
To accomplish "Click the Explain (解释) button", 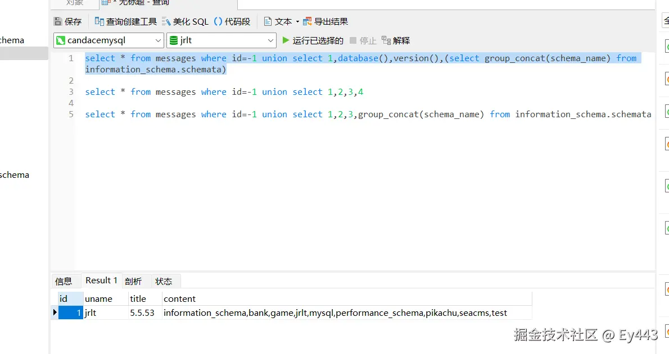I will click(396, 40).
